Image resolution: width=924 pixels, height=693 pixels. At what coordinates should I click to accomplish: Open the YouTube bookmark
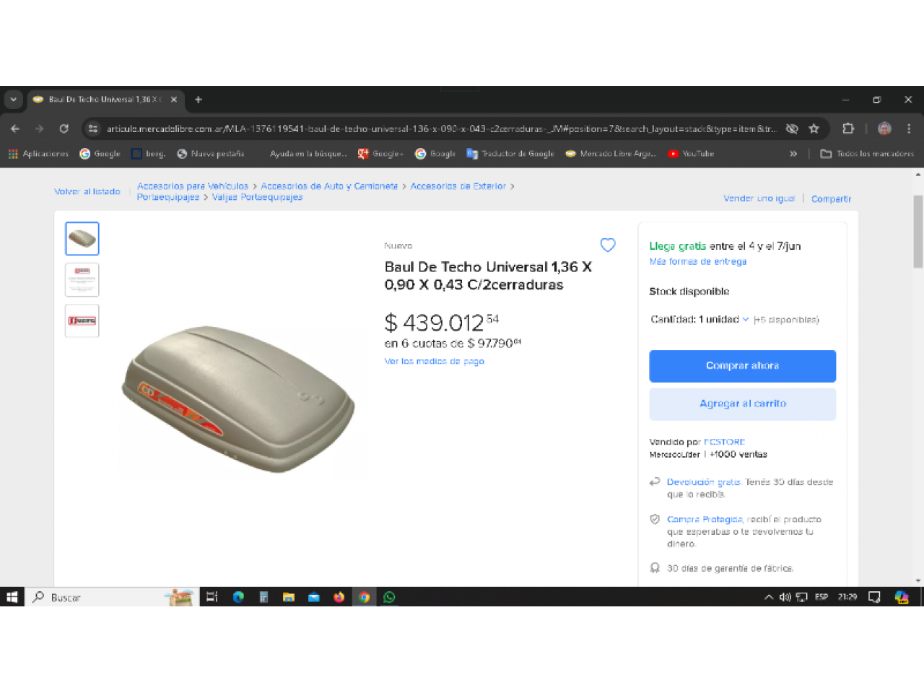pos(691,154)
